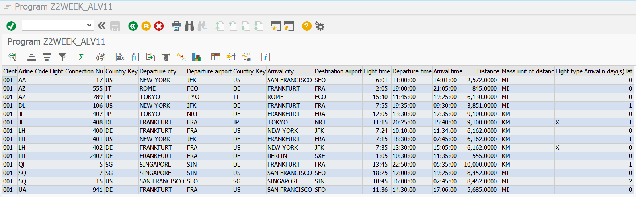Click flight time 18:45 cell
Image resolution: width=636 pixels, height=197 pixels.
[377, 181]
